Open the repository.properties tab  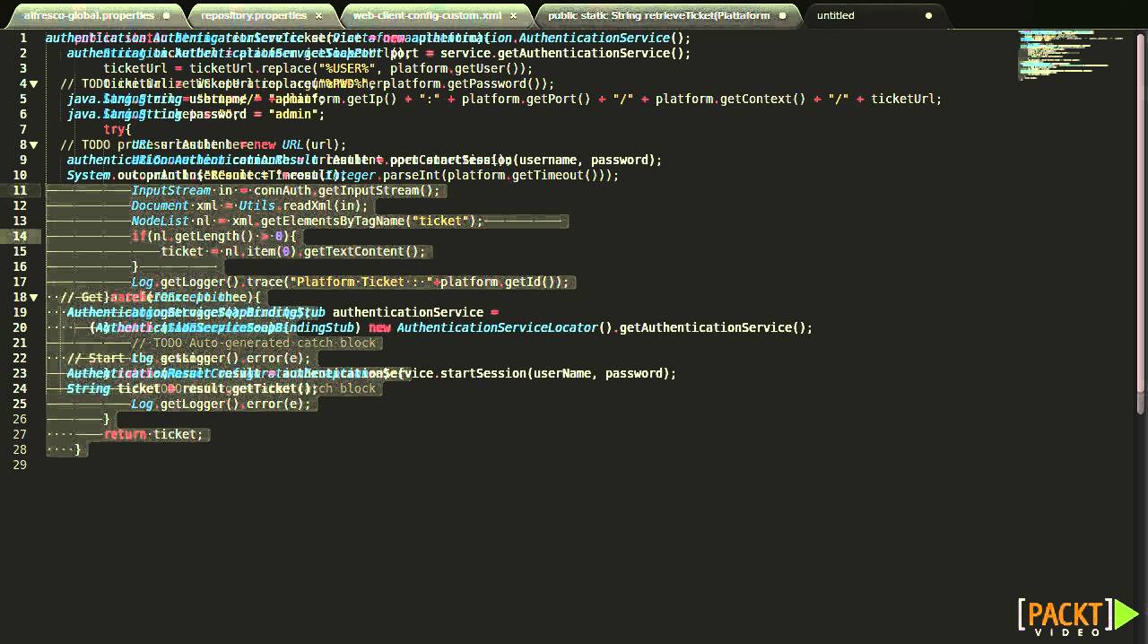(x=260, y=15)
